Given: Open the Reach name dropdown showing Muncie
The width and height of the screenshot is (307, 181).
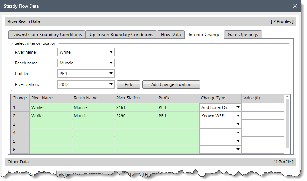Looking at the screenshot, I should (86, 63).
